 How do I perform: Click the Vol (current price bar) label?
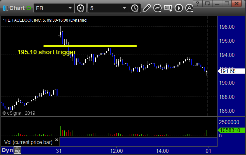click(x=28, y=142)
